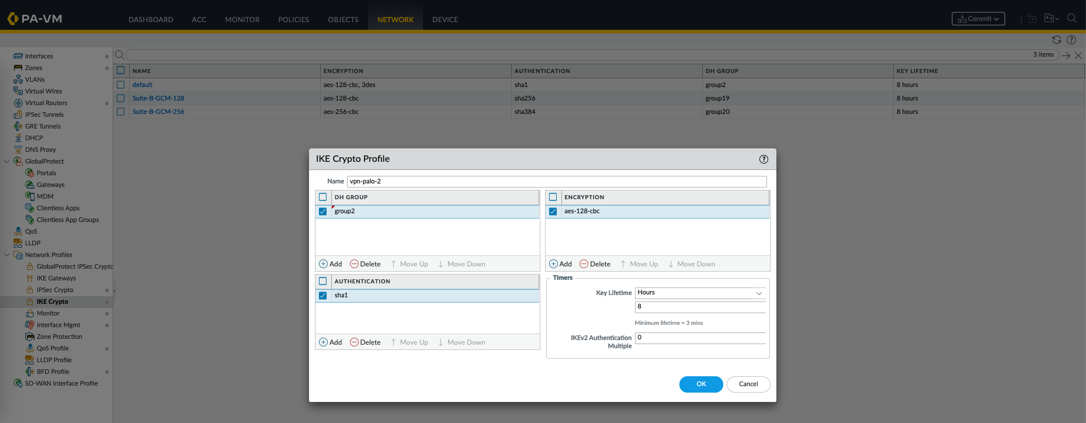Switch to the POLICIES tab
Image resolution: width=1086 pixels, height=423 pixels.
[293, 19]
